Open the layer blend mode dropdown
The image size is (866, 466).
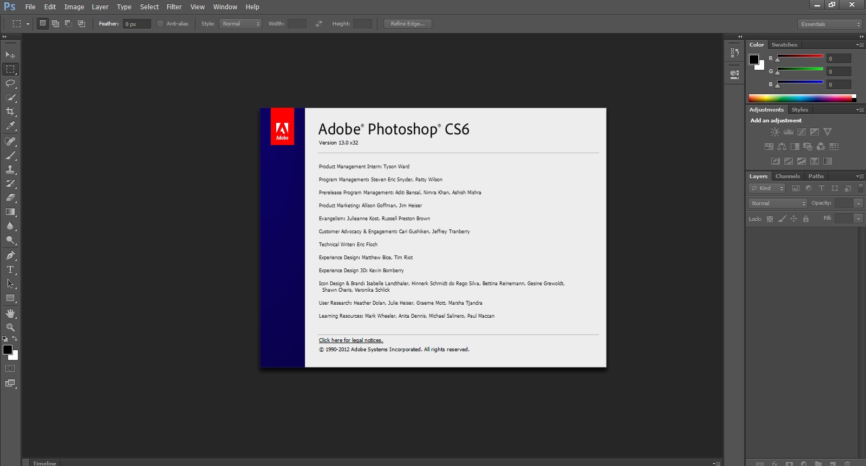coord(778,204)
